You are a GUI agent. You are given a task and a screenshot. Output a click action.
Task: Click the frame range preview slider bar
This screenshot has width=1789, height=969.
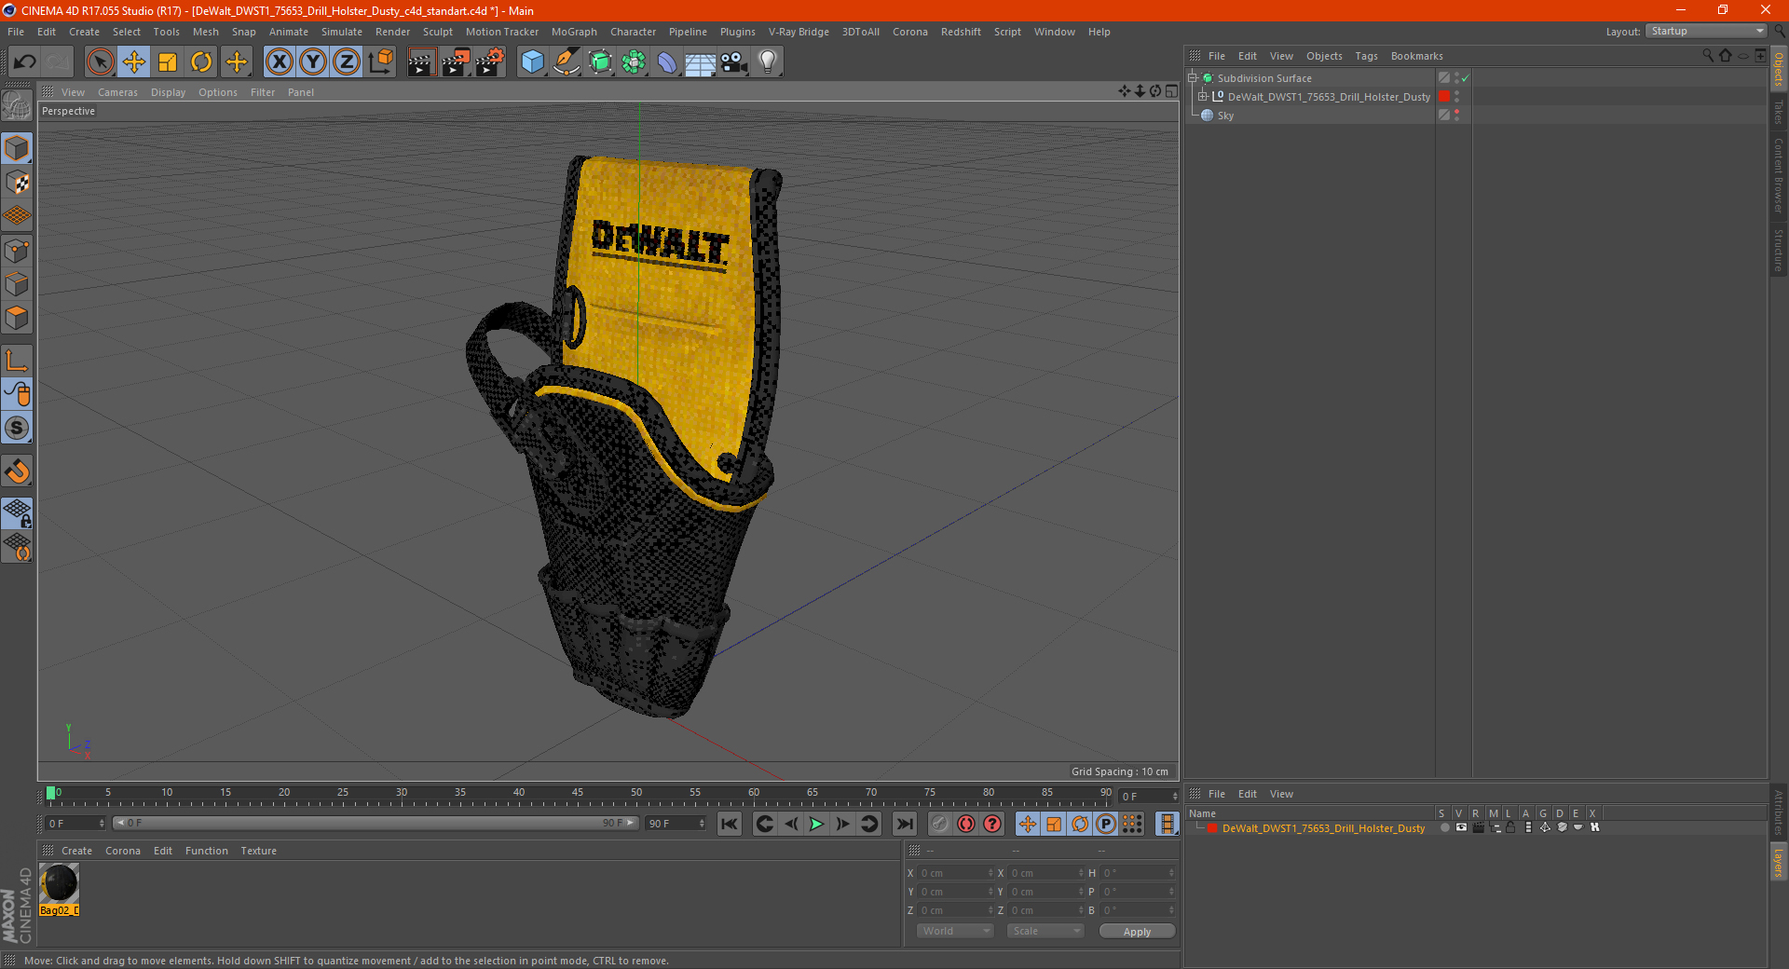376,823
